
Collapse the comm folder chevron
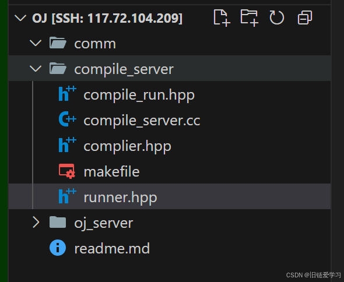click(36, 43)
